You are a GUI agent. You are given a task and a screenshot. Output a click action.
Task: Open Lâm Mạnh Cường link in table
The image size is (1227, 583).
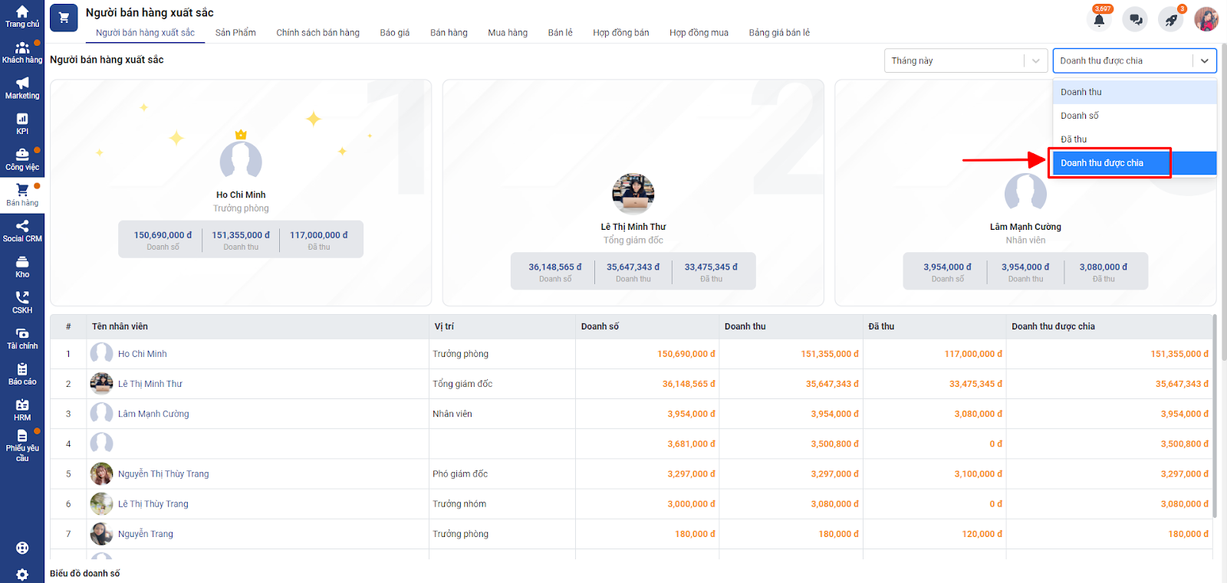(x=153, y=414)
